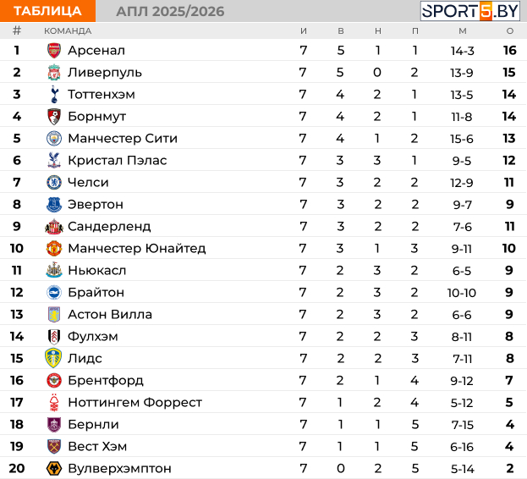
Task: Click the Manchester City crest icon
Action: [x=54, y=138]
